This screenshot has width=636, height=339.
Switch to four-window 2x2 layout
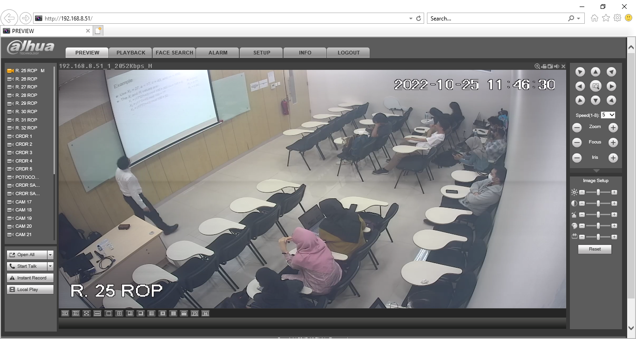[x=119, y=313]
